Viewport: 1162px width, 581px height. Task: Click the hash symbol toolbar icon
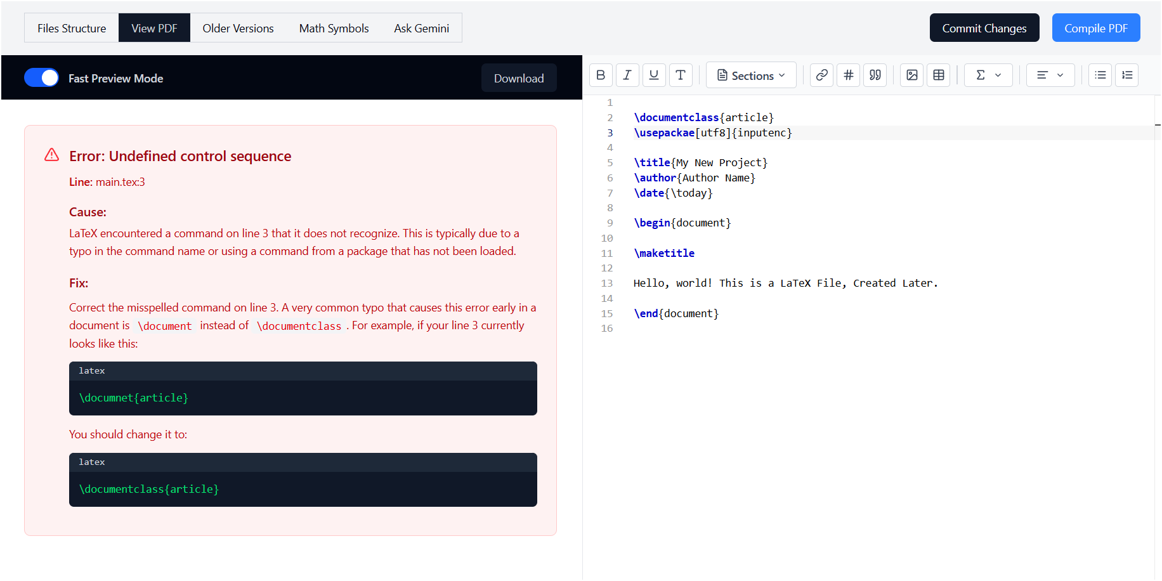tap(848, 75)
